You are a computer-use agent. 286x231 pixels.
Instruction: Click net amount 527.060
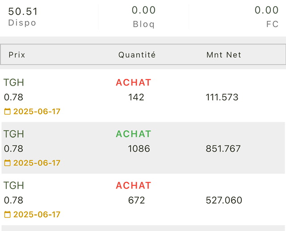(x=224, y=200)
